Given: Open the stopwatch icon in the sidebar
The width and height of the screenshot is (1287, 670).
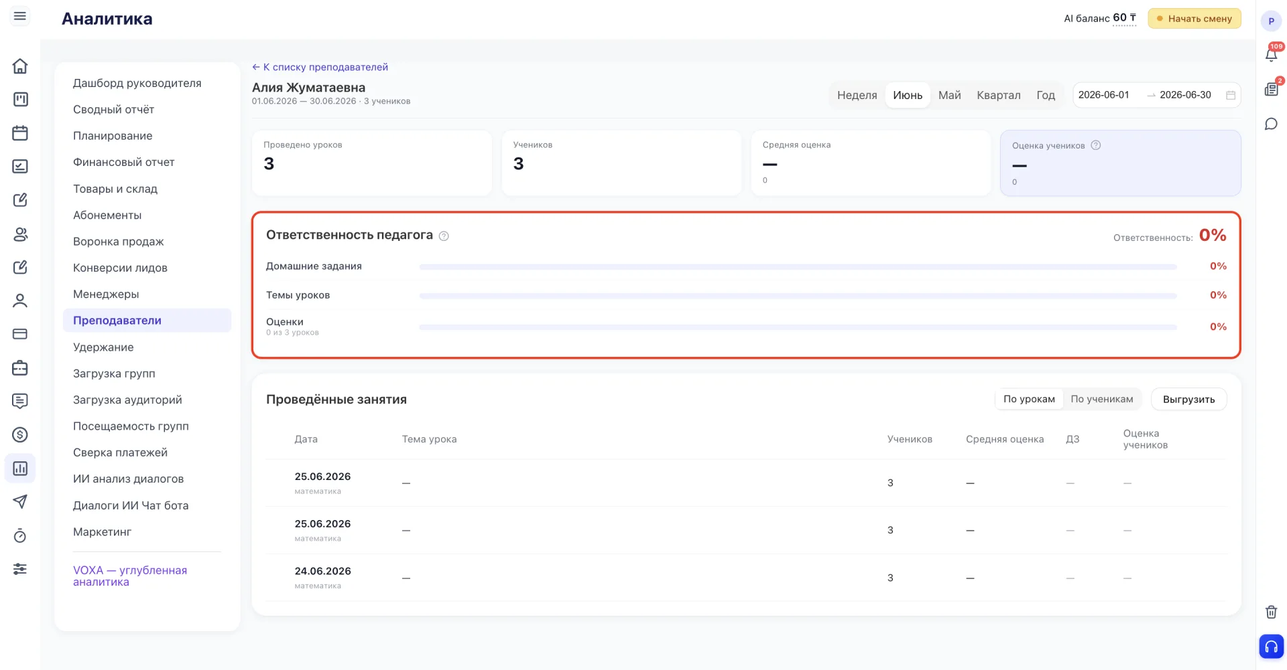Looking at the screenshot, I should tap(20, 535).
